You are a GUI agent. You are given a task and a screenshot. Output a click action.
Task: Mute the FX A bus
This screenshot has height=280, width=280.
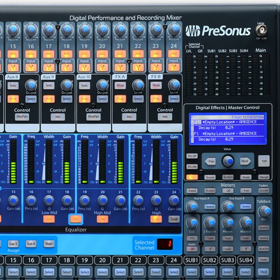[120, 85]
